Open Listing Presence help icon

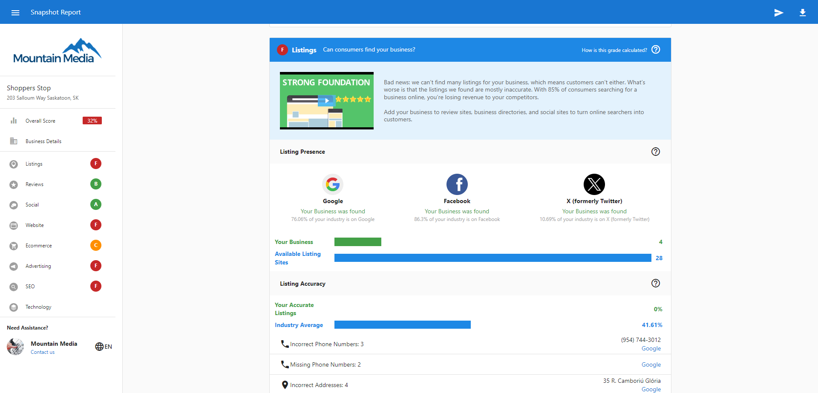click(x=656, y=152)
